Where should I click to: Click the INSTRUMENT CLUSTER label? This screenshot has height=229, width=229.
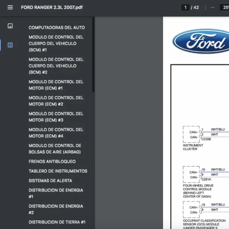pyautogui.click(x=193, y=147)
